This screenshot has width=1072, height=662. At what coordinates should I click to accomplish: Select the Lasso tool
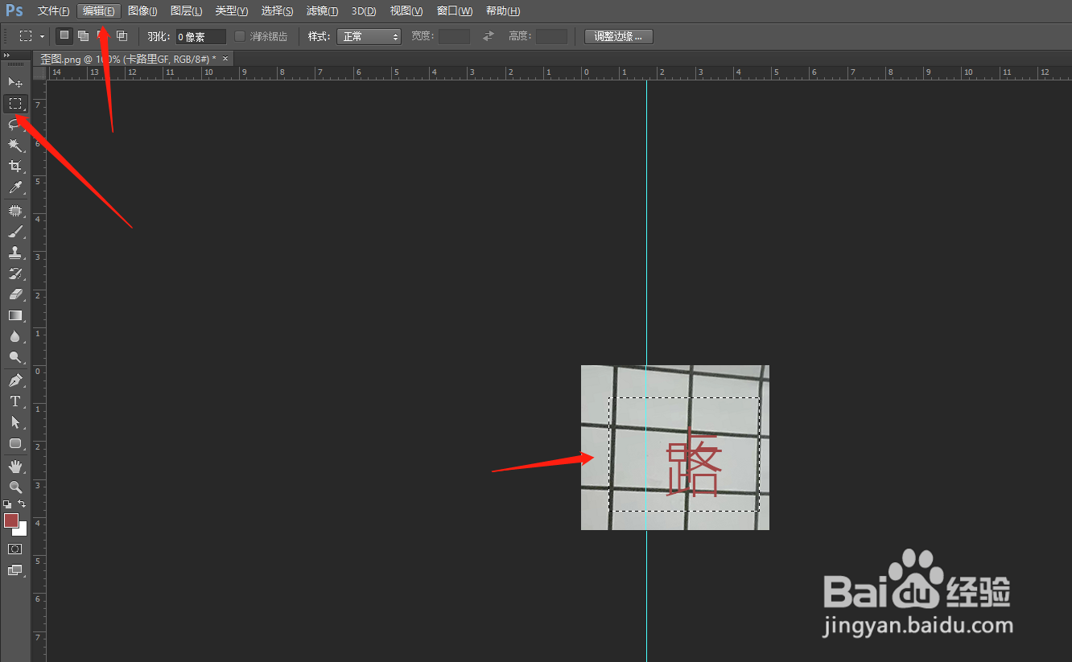pos(15,124)
